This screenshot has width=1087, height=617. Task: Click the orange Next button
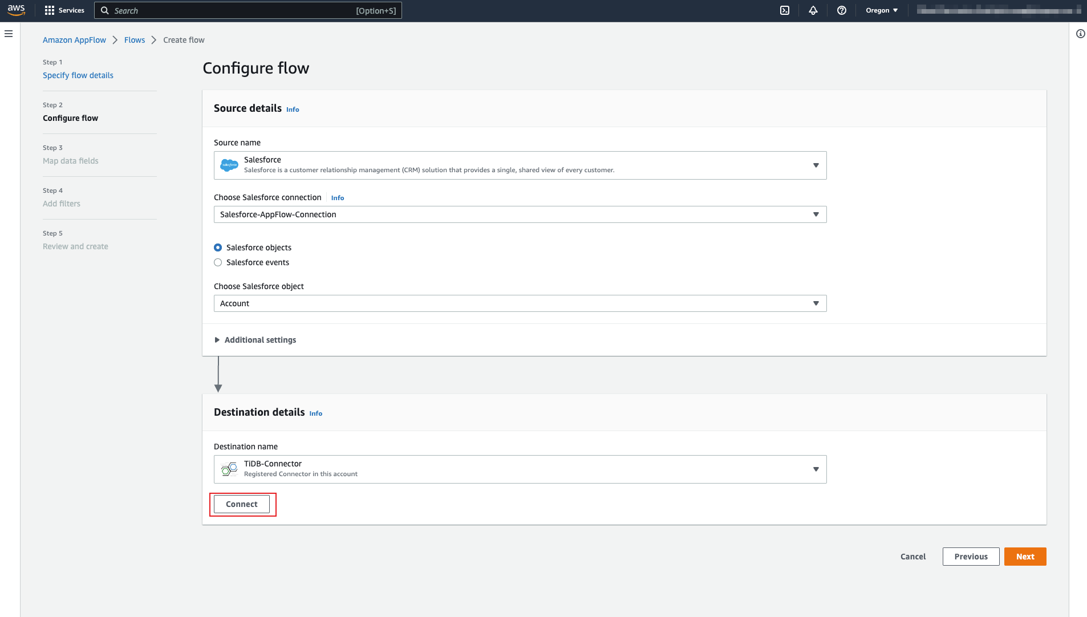tap(1025, 557)
